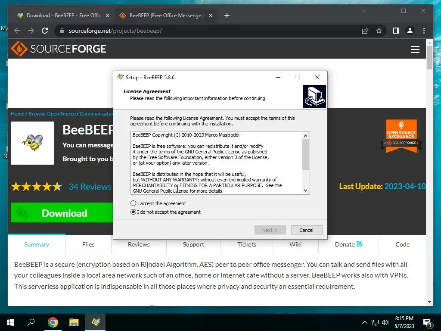Close the 'Download - BeeBEEP' tab
This screenshot has height=331, width=441.
point(107,16)
